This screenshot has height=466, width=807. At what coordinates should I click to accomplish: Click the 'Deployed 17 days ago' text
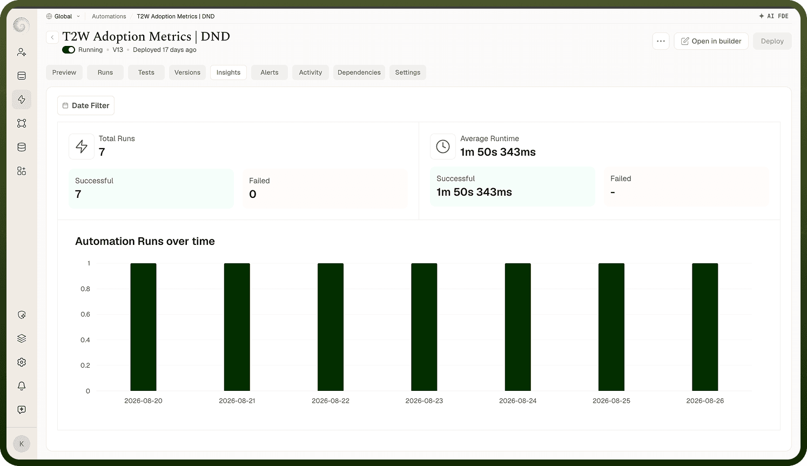[x=165, y=50]
